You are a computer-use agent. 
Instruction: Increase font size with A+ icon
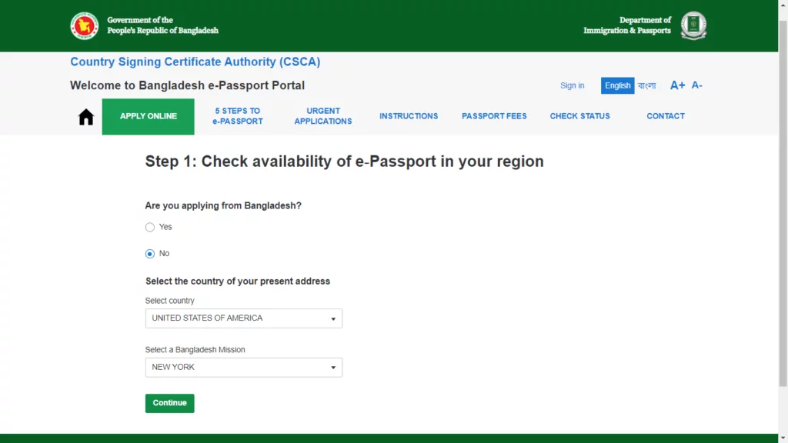[x=677, y=85]
